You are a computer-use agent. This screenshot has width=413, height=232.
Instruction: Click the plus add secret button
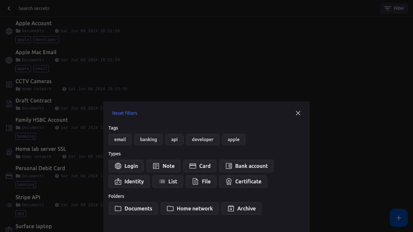coord(398,218)
